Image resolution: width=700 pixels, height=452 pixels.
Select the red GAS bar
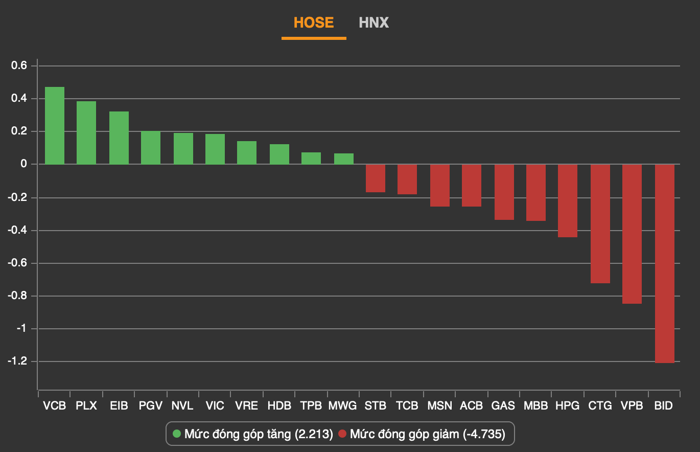click(x=504, y=192)
